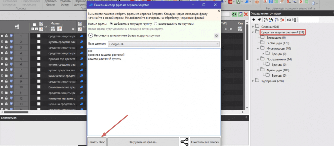Click clear-filter icon under Фраза header

(59, 29)
